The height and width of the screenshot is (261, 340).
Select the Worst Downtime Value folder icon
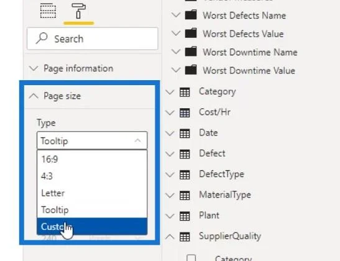point(191,70)
